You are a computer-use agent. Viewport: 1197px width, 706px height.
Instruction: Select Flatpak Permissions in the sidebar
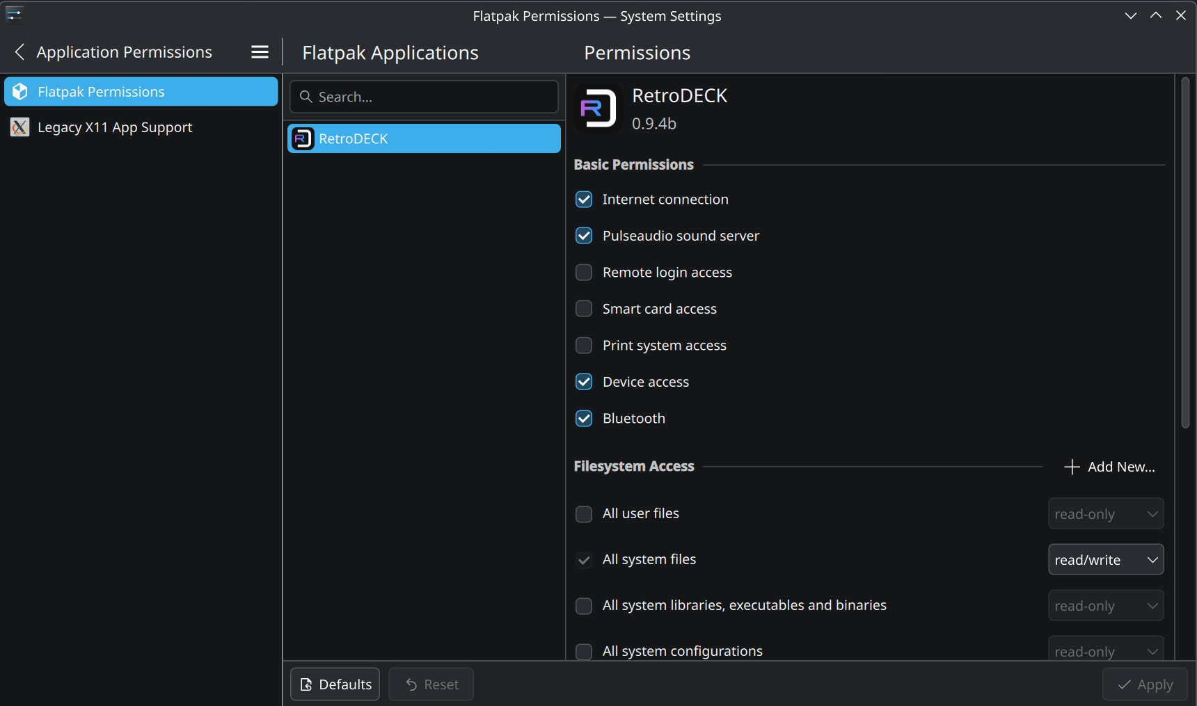coord(141,92)
